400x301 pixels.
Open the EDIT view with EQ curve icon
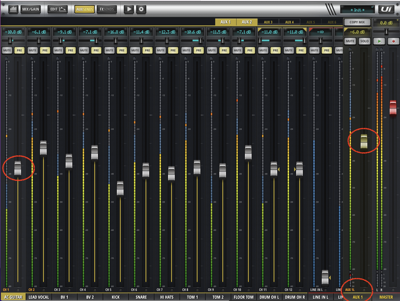click(x=58, y=9)
